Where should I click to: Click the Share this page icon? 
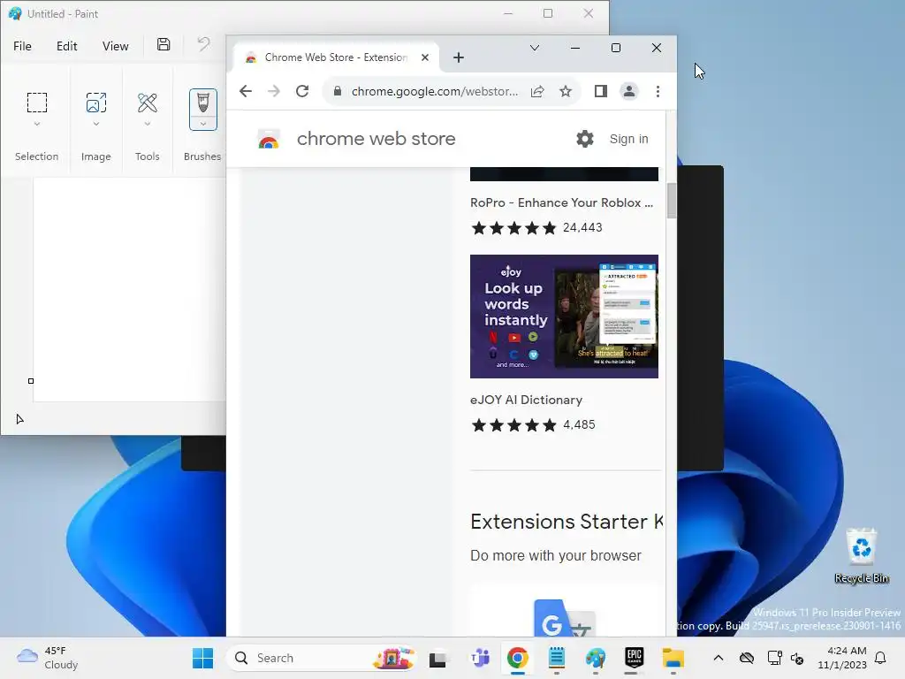point(537,91)
